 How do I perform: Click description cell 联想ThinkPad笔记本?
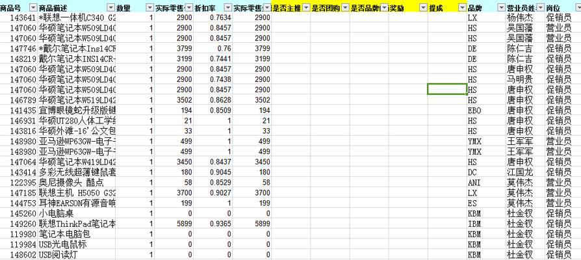77,224
